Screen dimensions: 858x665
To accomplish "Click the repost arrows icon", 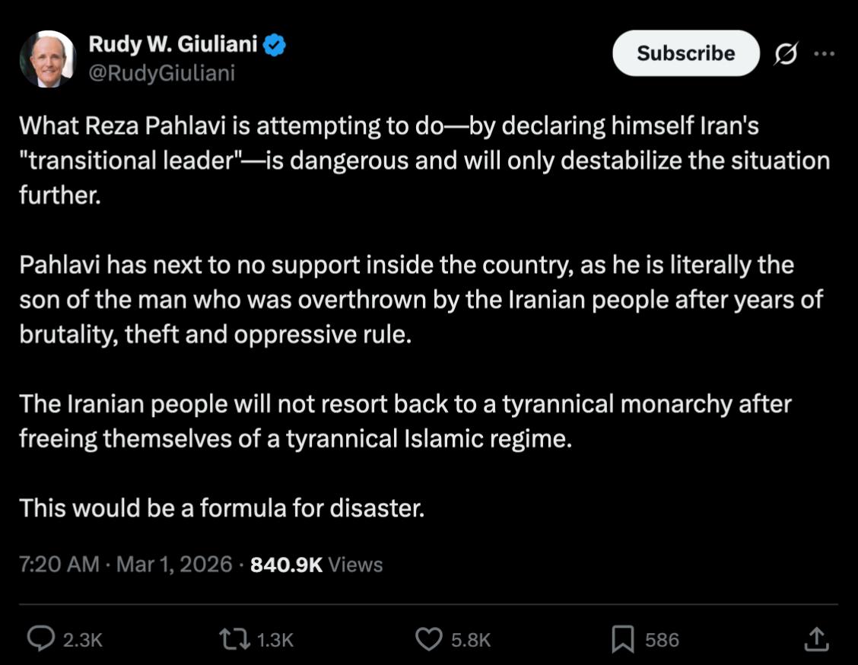I will pos(235,639).
